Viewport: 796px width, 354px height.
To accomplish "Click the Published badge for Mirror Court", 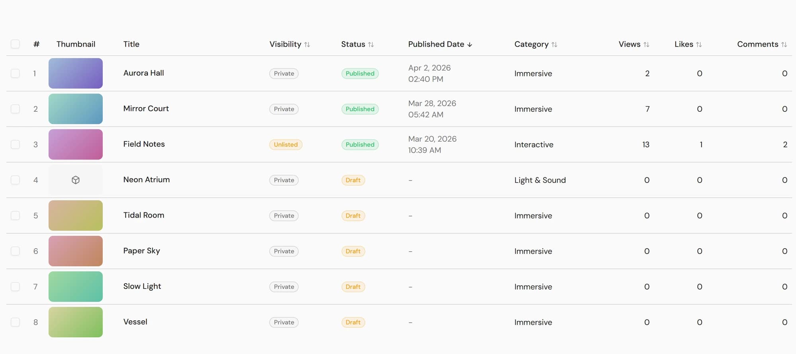I will pos(360,109).
